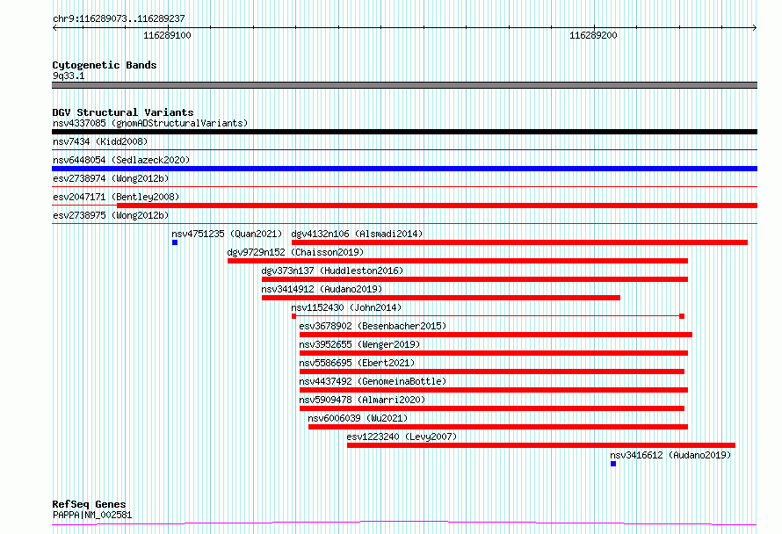Image resolution: width=782 pixels, height=534 pixels.
Task: Click the dgv373n137 (Huddleston2016) label
Action: (332, 271)
